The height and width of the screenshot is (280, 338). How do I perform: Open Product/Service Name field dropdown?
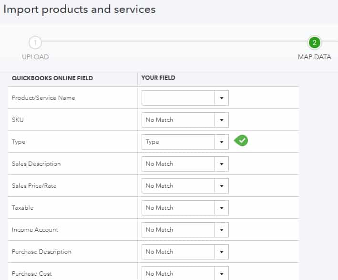click(x=222, y=98)
